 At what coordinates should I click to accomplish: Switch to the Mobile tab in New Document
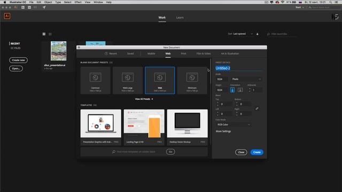coord(151,53)
